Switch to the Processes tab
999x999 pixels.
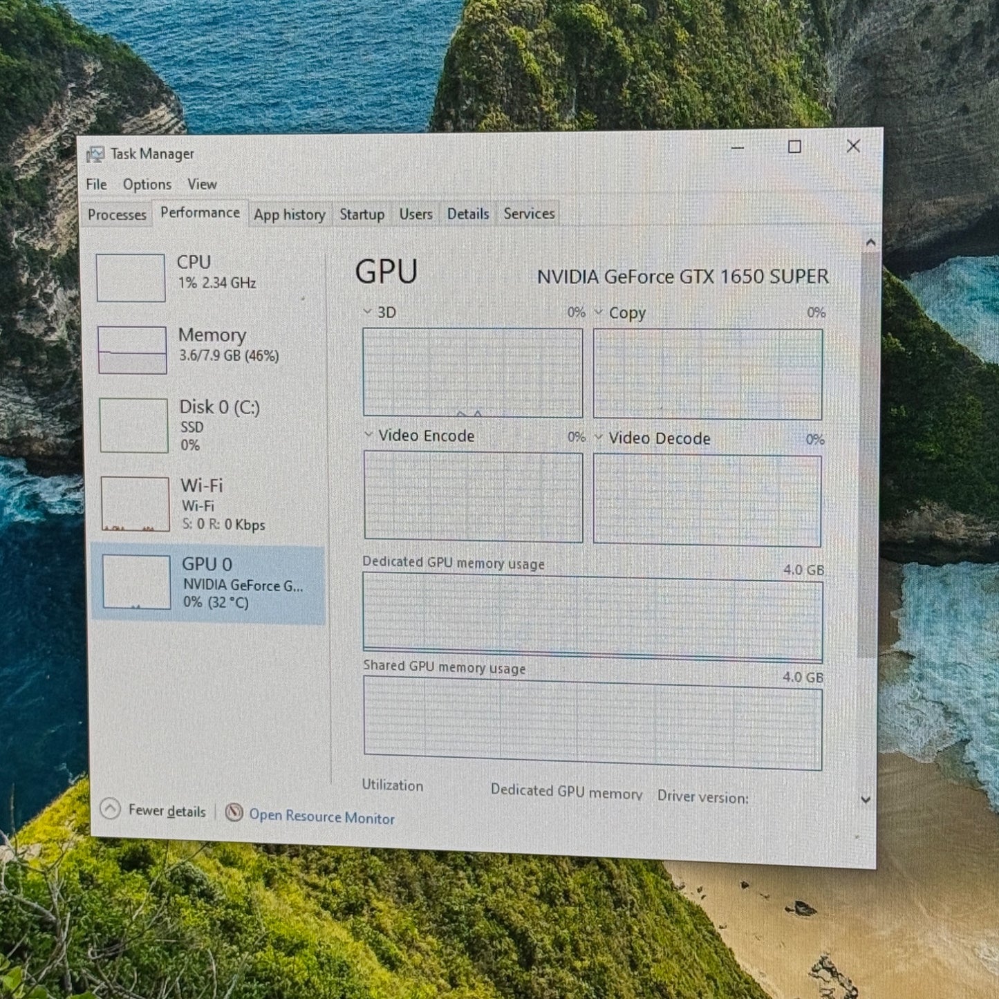tap(116, 214)
